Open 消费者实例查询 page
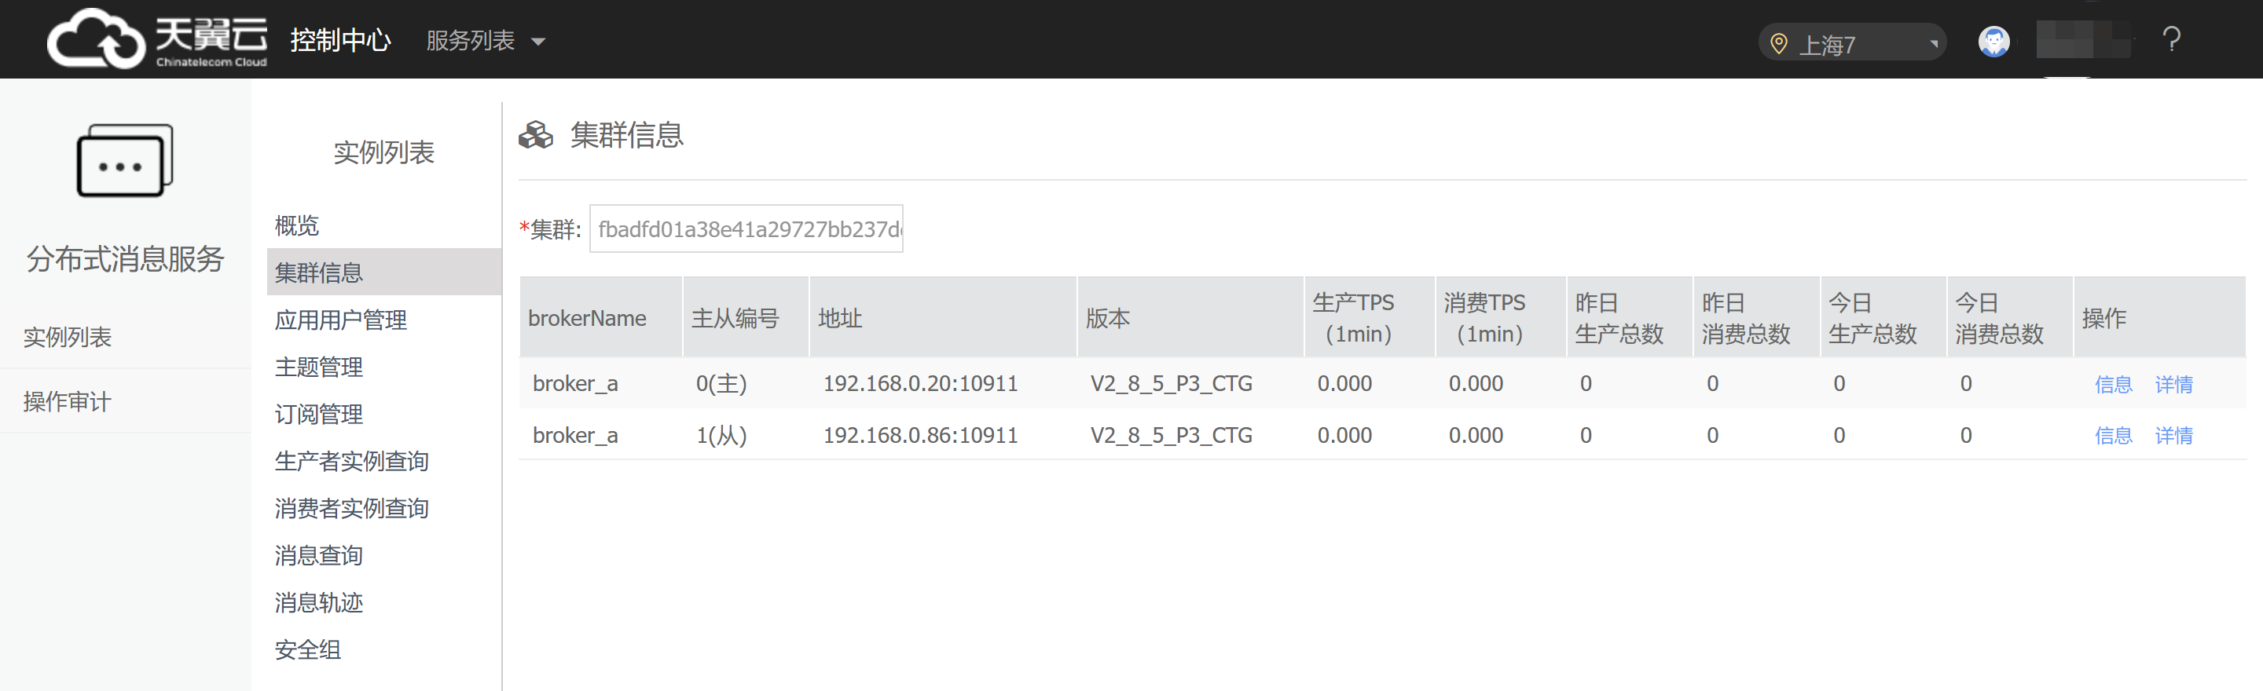Image resolution: width=2263 pixels, height=691 pixels. (x=351, y=508)
